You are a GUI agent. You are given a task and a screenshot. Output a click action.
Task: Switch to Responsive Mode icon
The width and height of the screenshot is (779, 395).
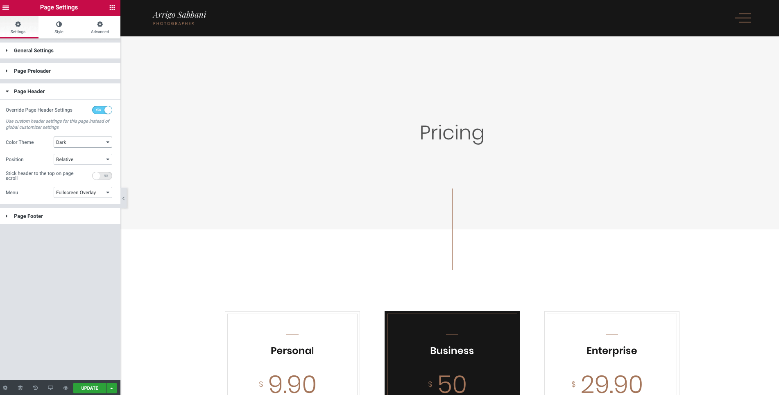click(50, 388)
